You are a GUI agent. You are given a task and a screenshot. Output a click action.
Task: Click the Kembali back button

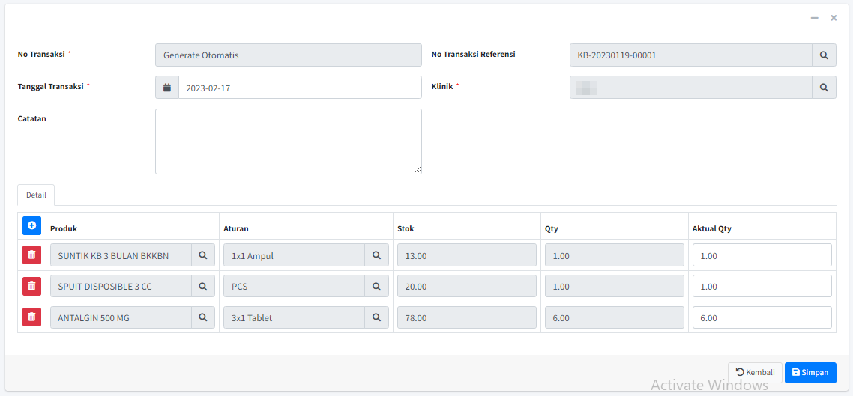coord(755,373)
